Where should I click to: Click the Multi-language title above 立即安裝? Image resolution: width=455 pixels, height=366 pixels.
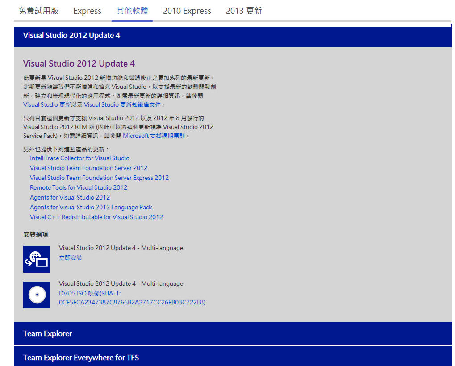pos(121,248)
